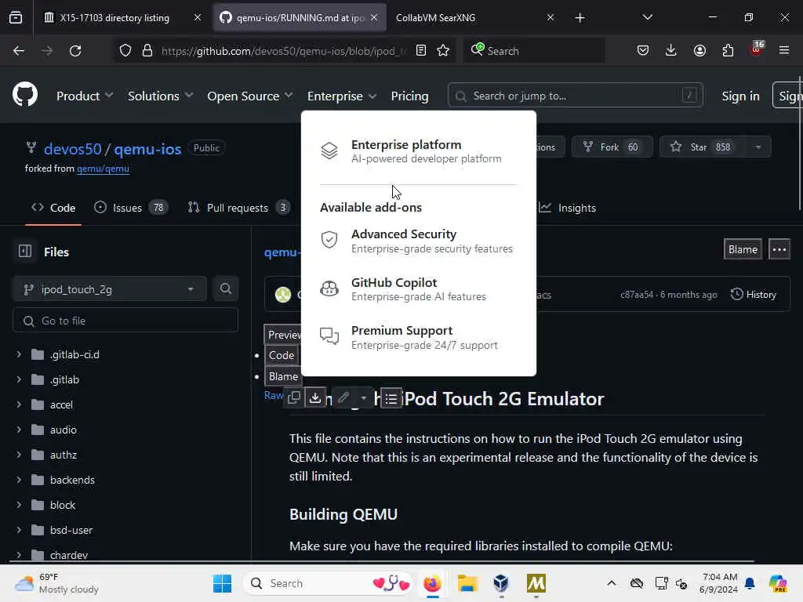This screenshot has height=602, width=803.
Task: Expand the accel folder chevron
Action: tap(19, 404)
